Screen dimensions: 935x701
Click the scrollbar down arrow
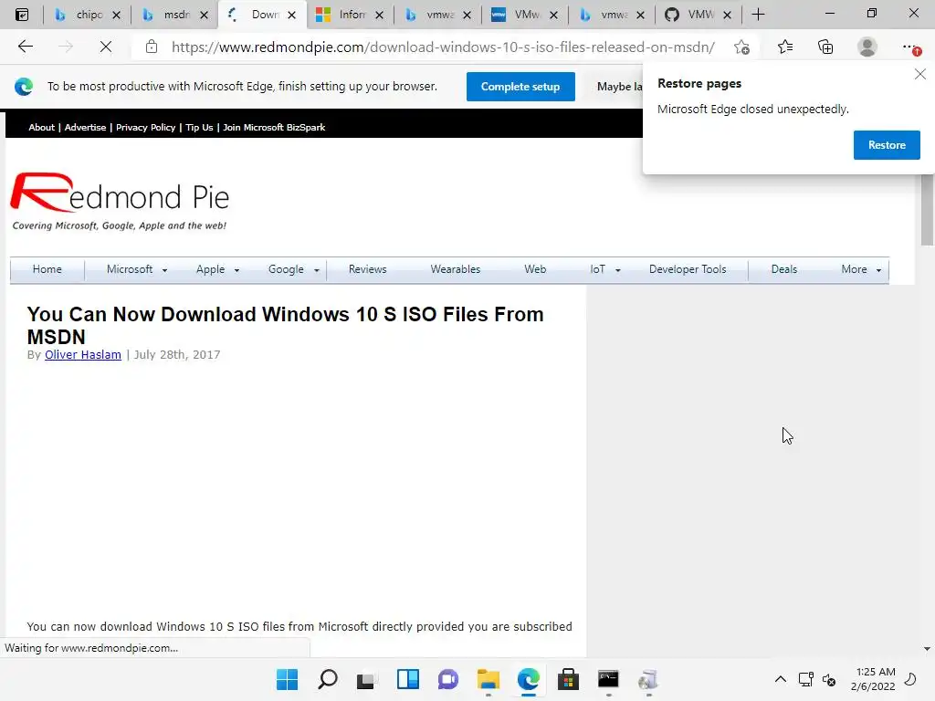click(x=927, y=649)
